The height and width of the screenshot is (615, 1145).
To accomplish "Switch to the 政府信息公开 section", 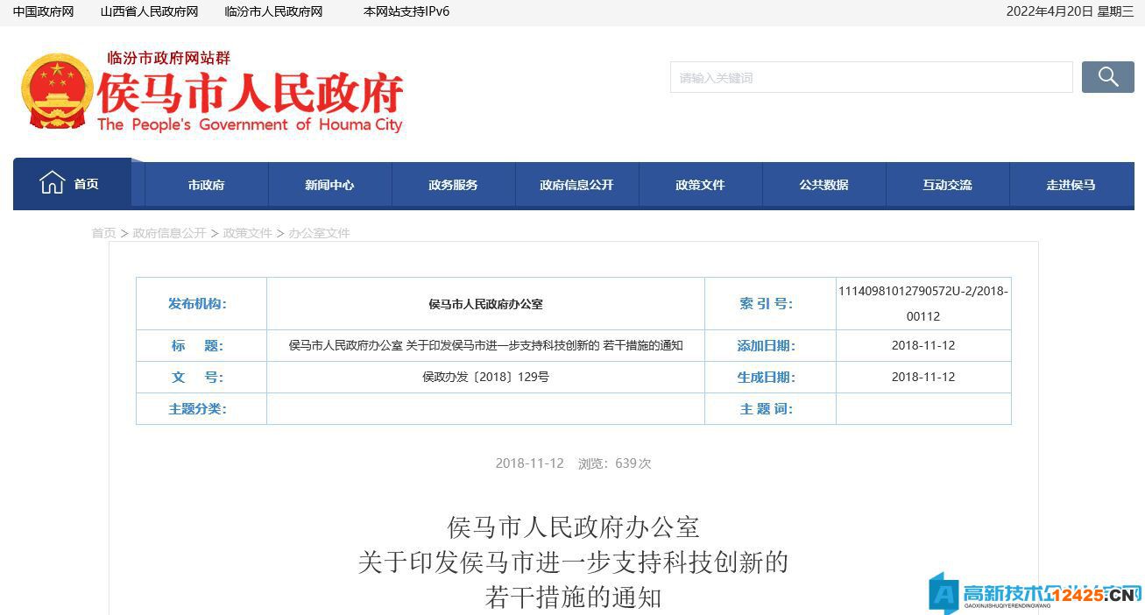I will [576, 185].
